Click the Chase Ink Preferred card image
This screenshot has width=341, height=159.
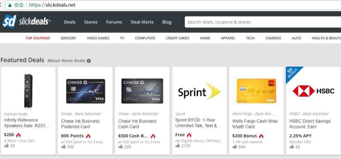click(86, 91)
